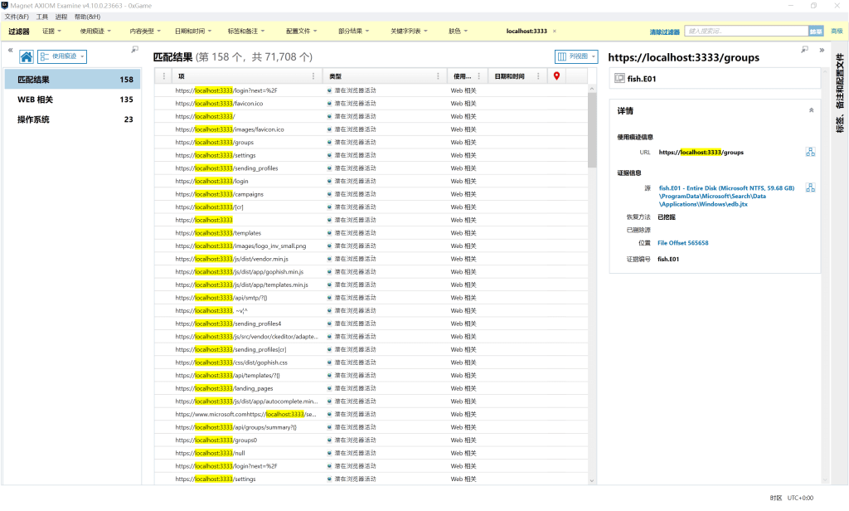The height and width of the screenshot is (511, 849).
Task: Collapse left navigation pane with double chevron
Action: point(10,50)
